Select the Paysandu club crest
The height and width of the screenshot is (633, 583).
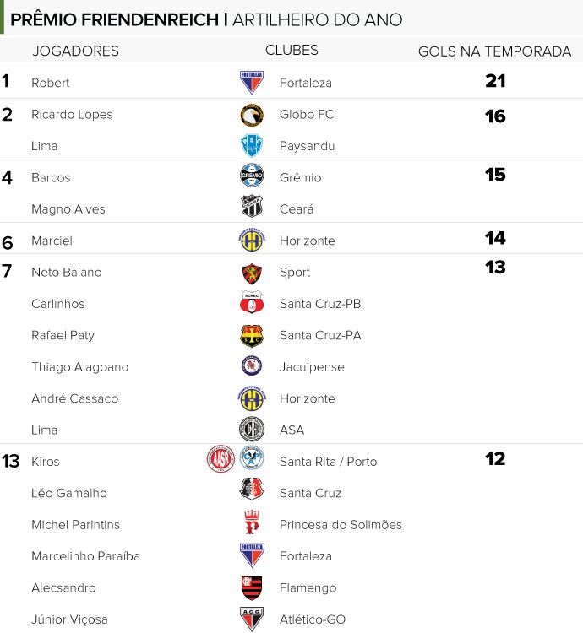(x=252, y=146)
